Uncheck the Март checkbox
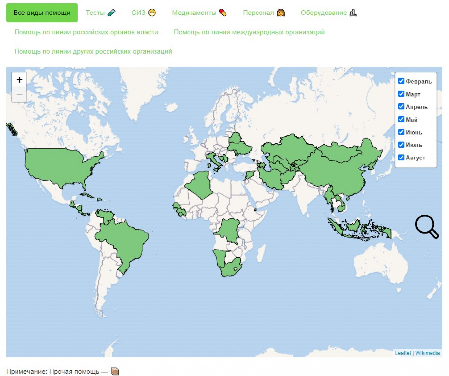This screenshot has width=449, height=376. coord(401,94)
